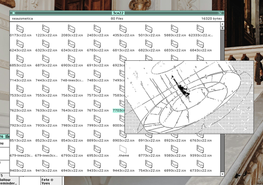Click the 7643cx22.icn filename label
Viewport: 263px width, 185px height.
point(72,110)
